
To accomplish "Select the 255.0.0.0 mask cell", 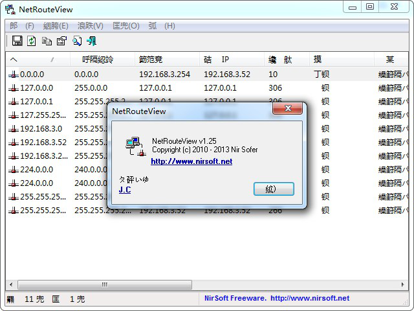I will [x=91, y=88].
